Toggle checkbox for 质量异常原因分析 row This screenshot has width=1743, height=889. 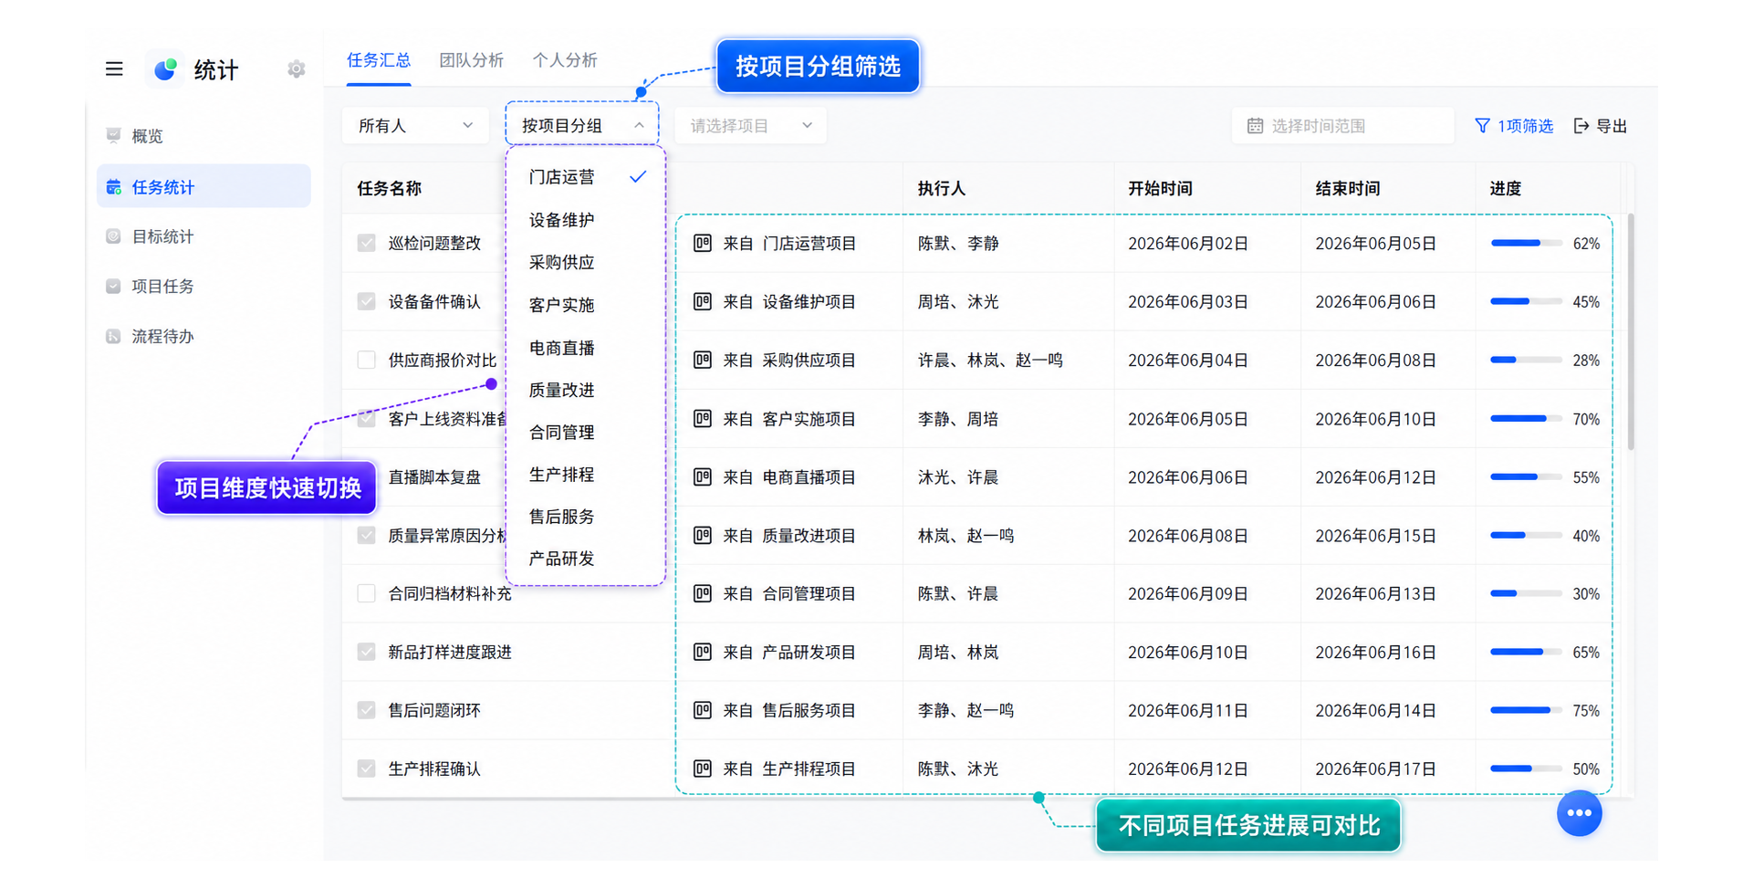click(367, 536)
